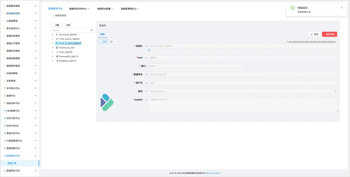Open the gear settings dropdown next to 校验

click(113, 42)
